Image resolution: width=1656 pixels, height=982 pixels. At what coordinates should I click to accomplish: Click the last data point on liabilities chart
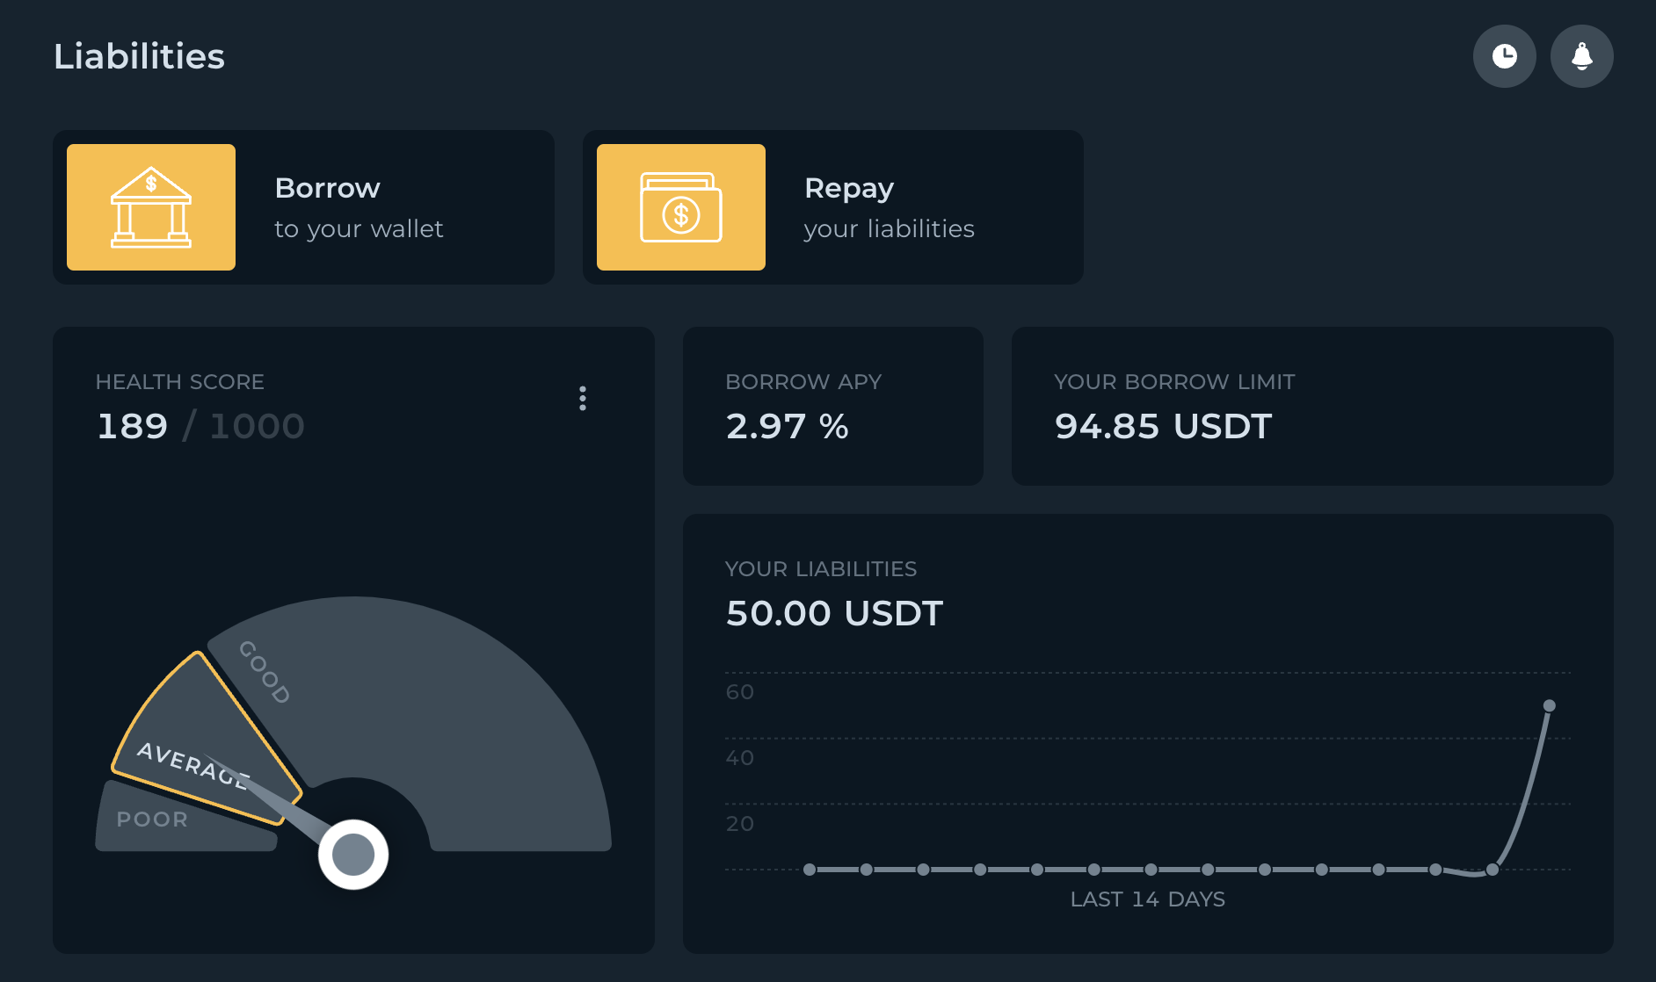pos(1549,706)
